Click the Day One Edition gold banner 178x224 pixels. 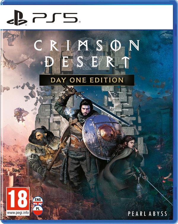(x=87, y=80)
